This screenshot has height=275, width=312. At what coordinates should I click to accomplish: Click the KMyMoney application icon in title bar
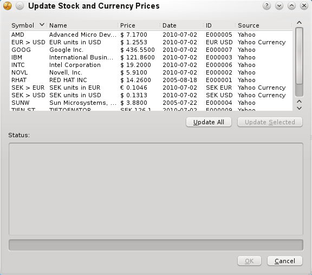pos(8,6)
